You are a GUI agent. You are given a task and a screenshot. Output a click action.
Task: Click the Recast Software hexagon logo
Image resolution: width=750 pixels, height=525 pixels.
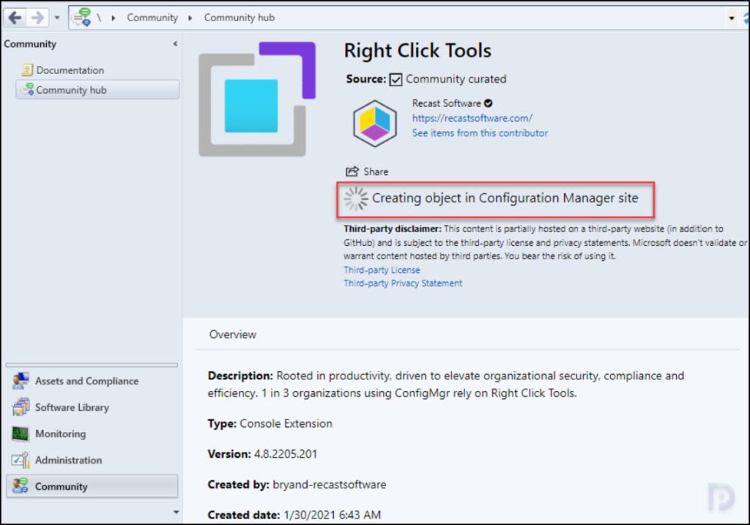pos(375,123)
